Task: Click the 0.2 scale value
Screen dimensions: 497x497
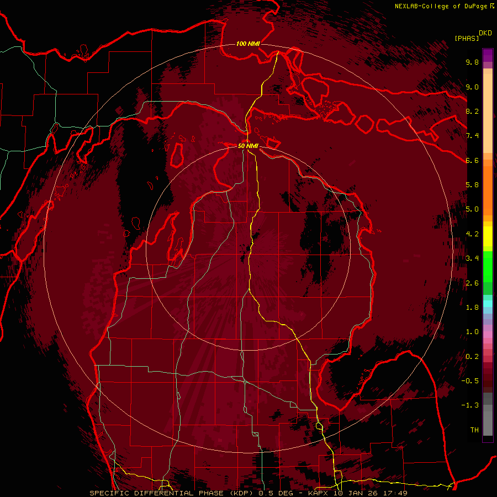Action: pos(472,357)
